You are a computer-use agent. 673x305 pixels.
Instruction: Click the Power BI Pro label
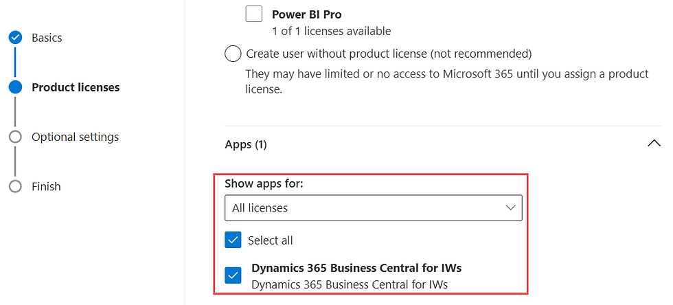tap(307, 14)
